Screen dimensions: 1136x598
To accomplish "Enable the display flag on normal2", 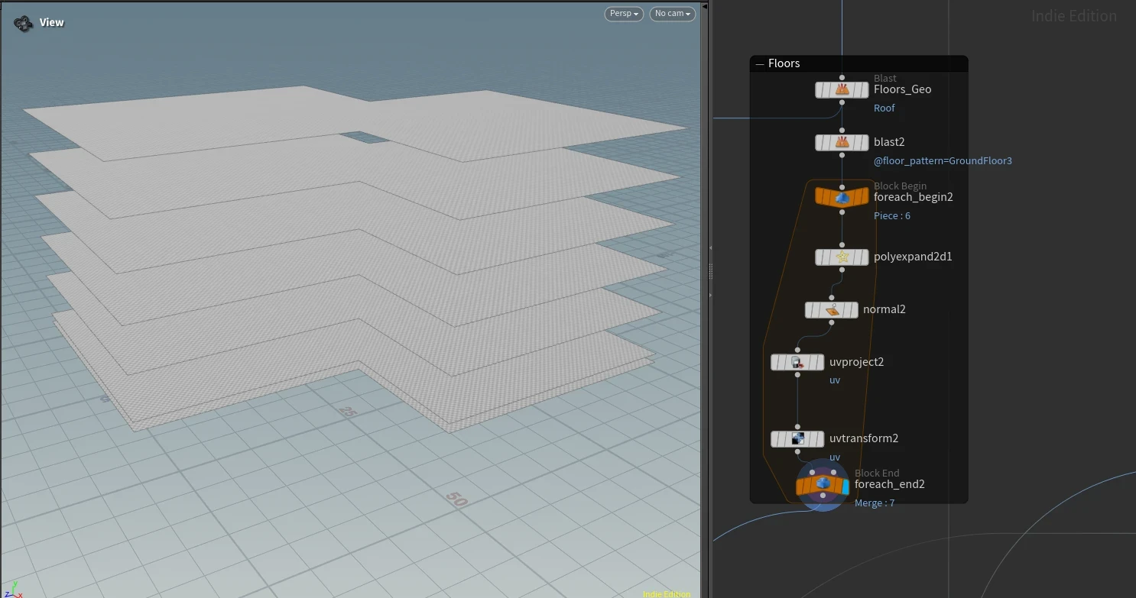I will pyautogui.click(x=854, y=310).
